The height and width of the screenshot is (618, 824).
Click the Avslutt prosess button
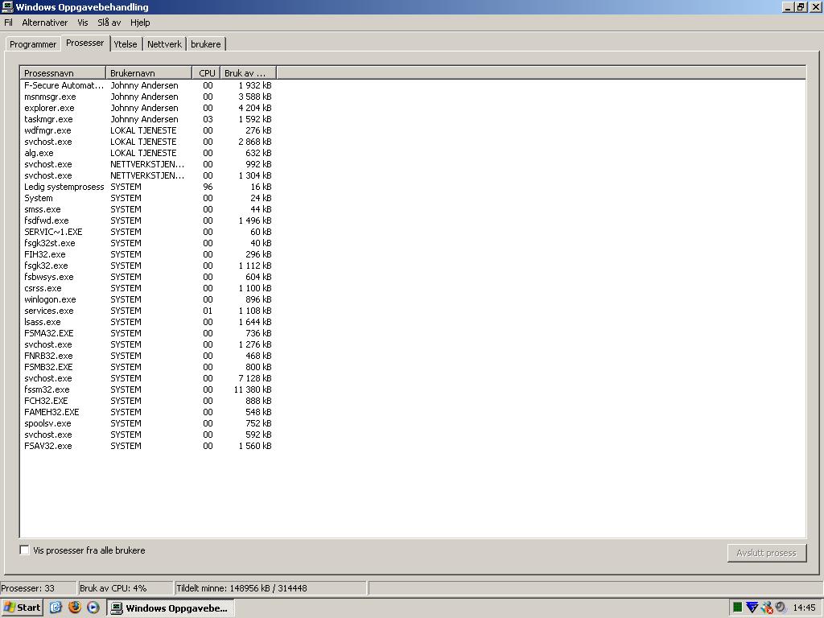767,553
